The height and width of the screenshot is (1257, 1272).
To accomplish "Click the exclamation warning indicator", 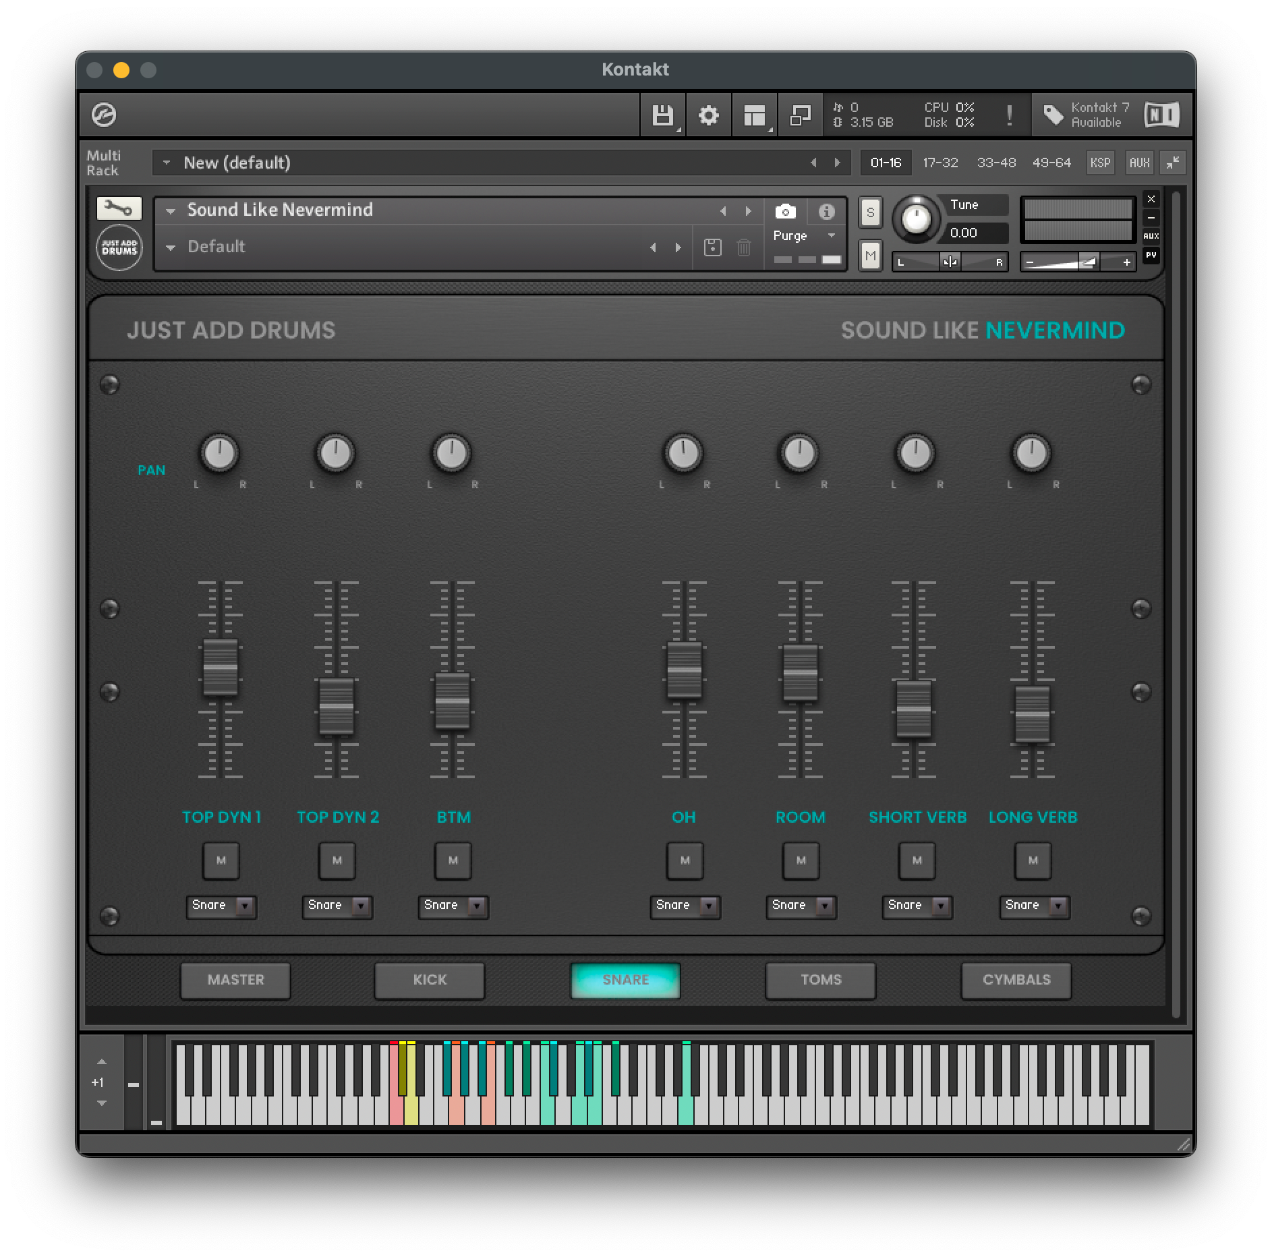I will 1009,115.
